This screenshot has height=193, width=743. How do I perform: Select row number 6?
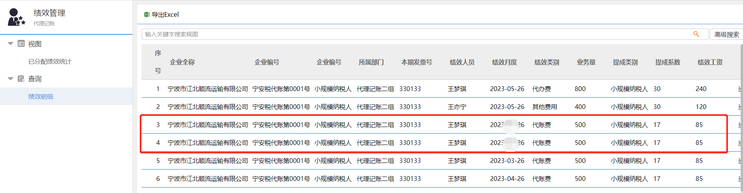158,179
